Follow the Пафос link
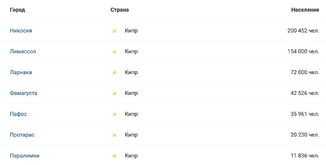 pos(18,114)
